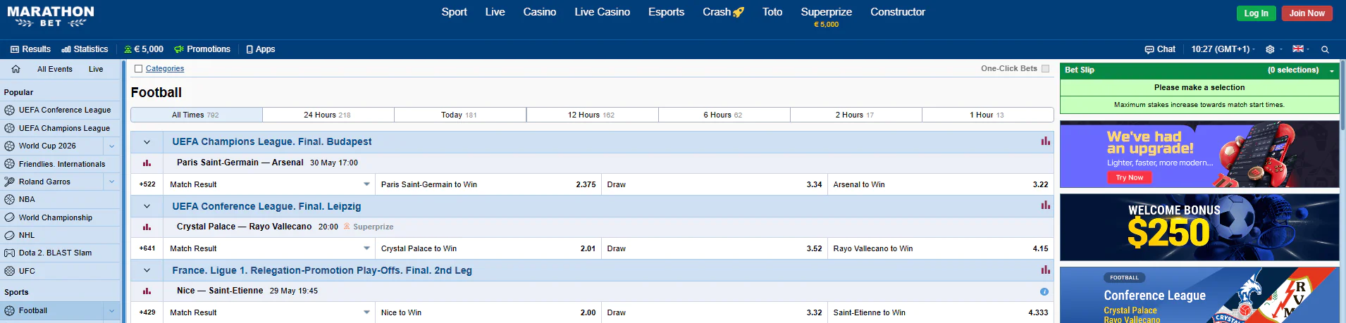Select Dota 2. BLAST Slam in sidebar
Viewport: 1346px width, 323px height.
(x=55, y=253)
